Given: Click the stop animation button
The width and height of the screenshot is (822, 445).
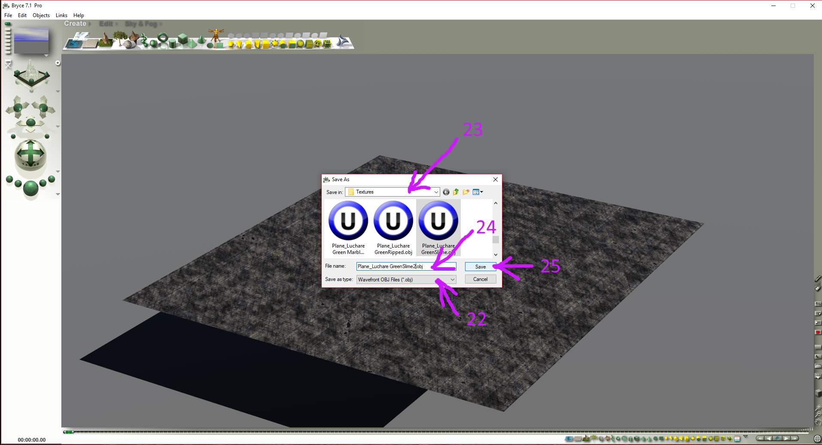Looking at the screenshot, I should click(777, 439).
